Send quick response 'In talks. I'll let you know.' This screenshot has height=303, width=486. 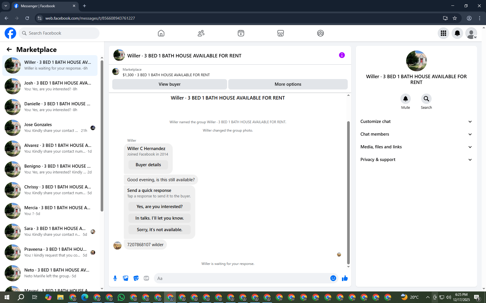(x=159, y=218)
